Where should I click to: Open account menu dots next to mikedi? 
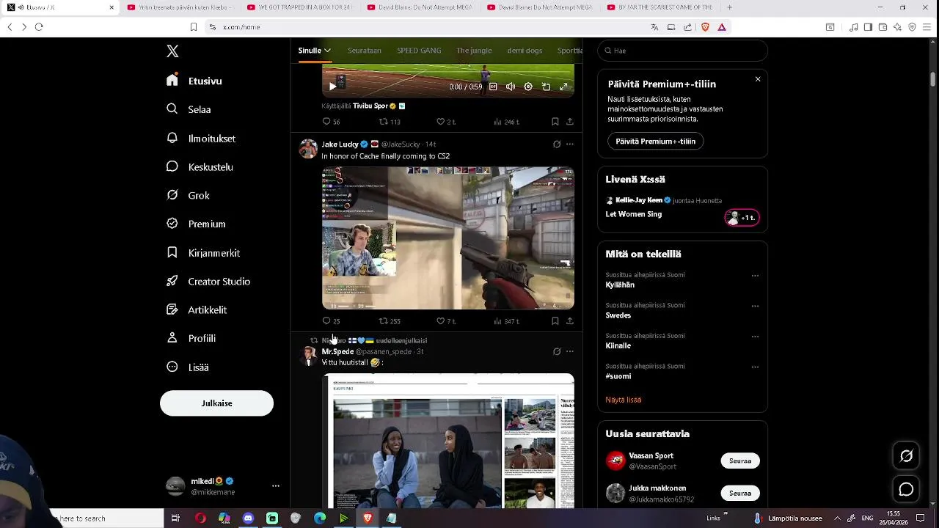[276, 486]
